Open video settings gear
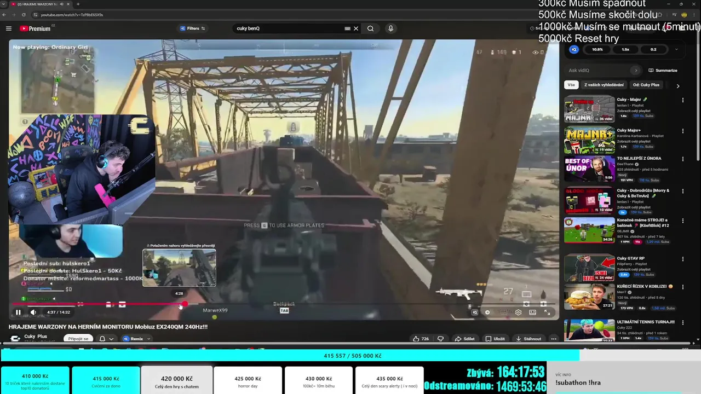Image resolution: width=701 pixels, height=394 pixels. coord(518,312)
